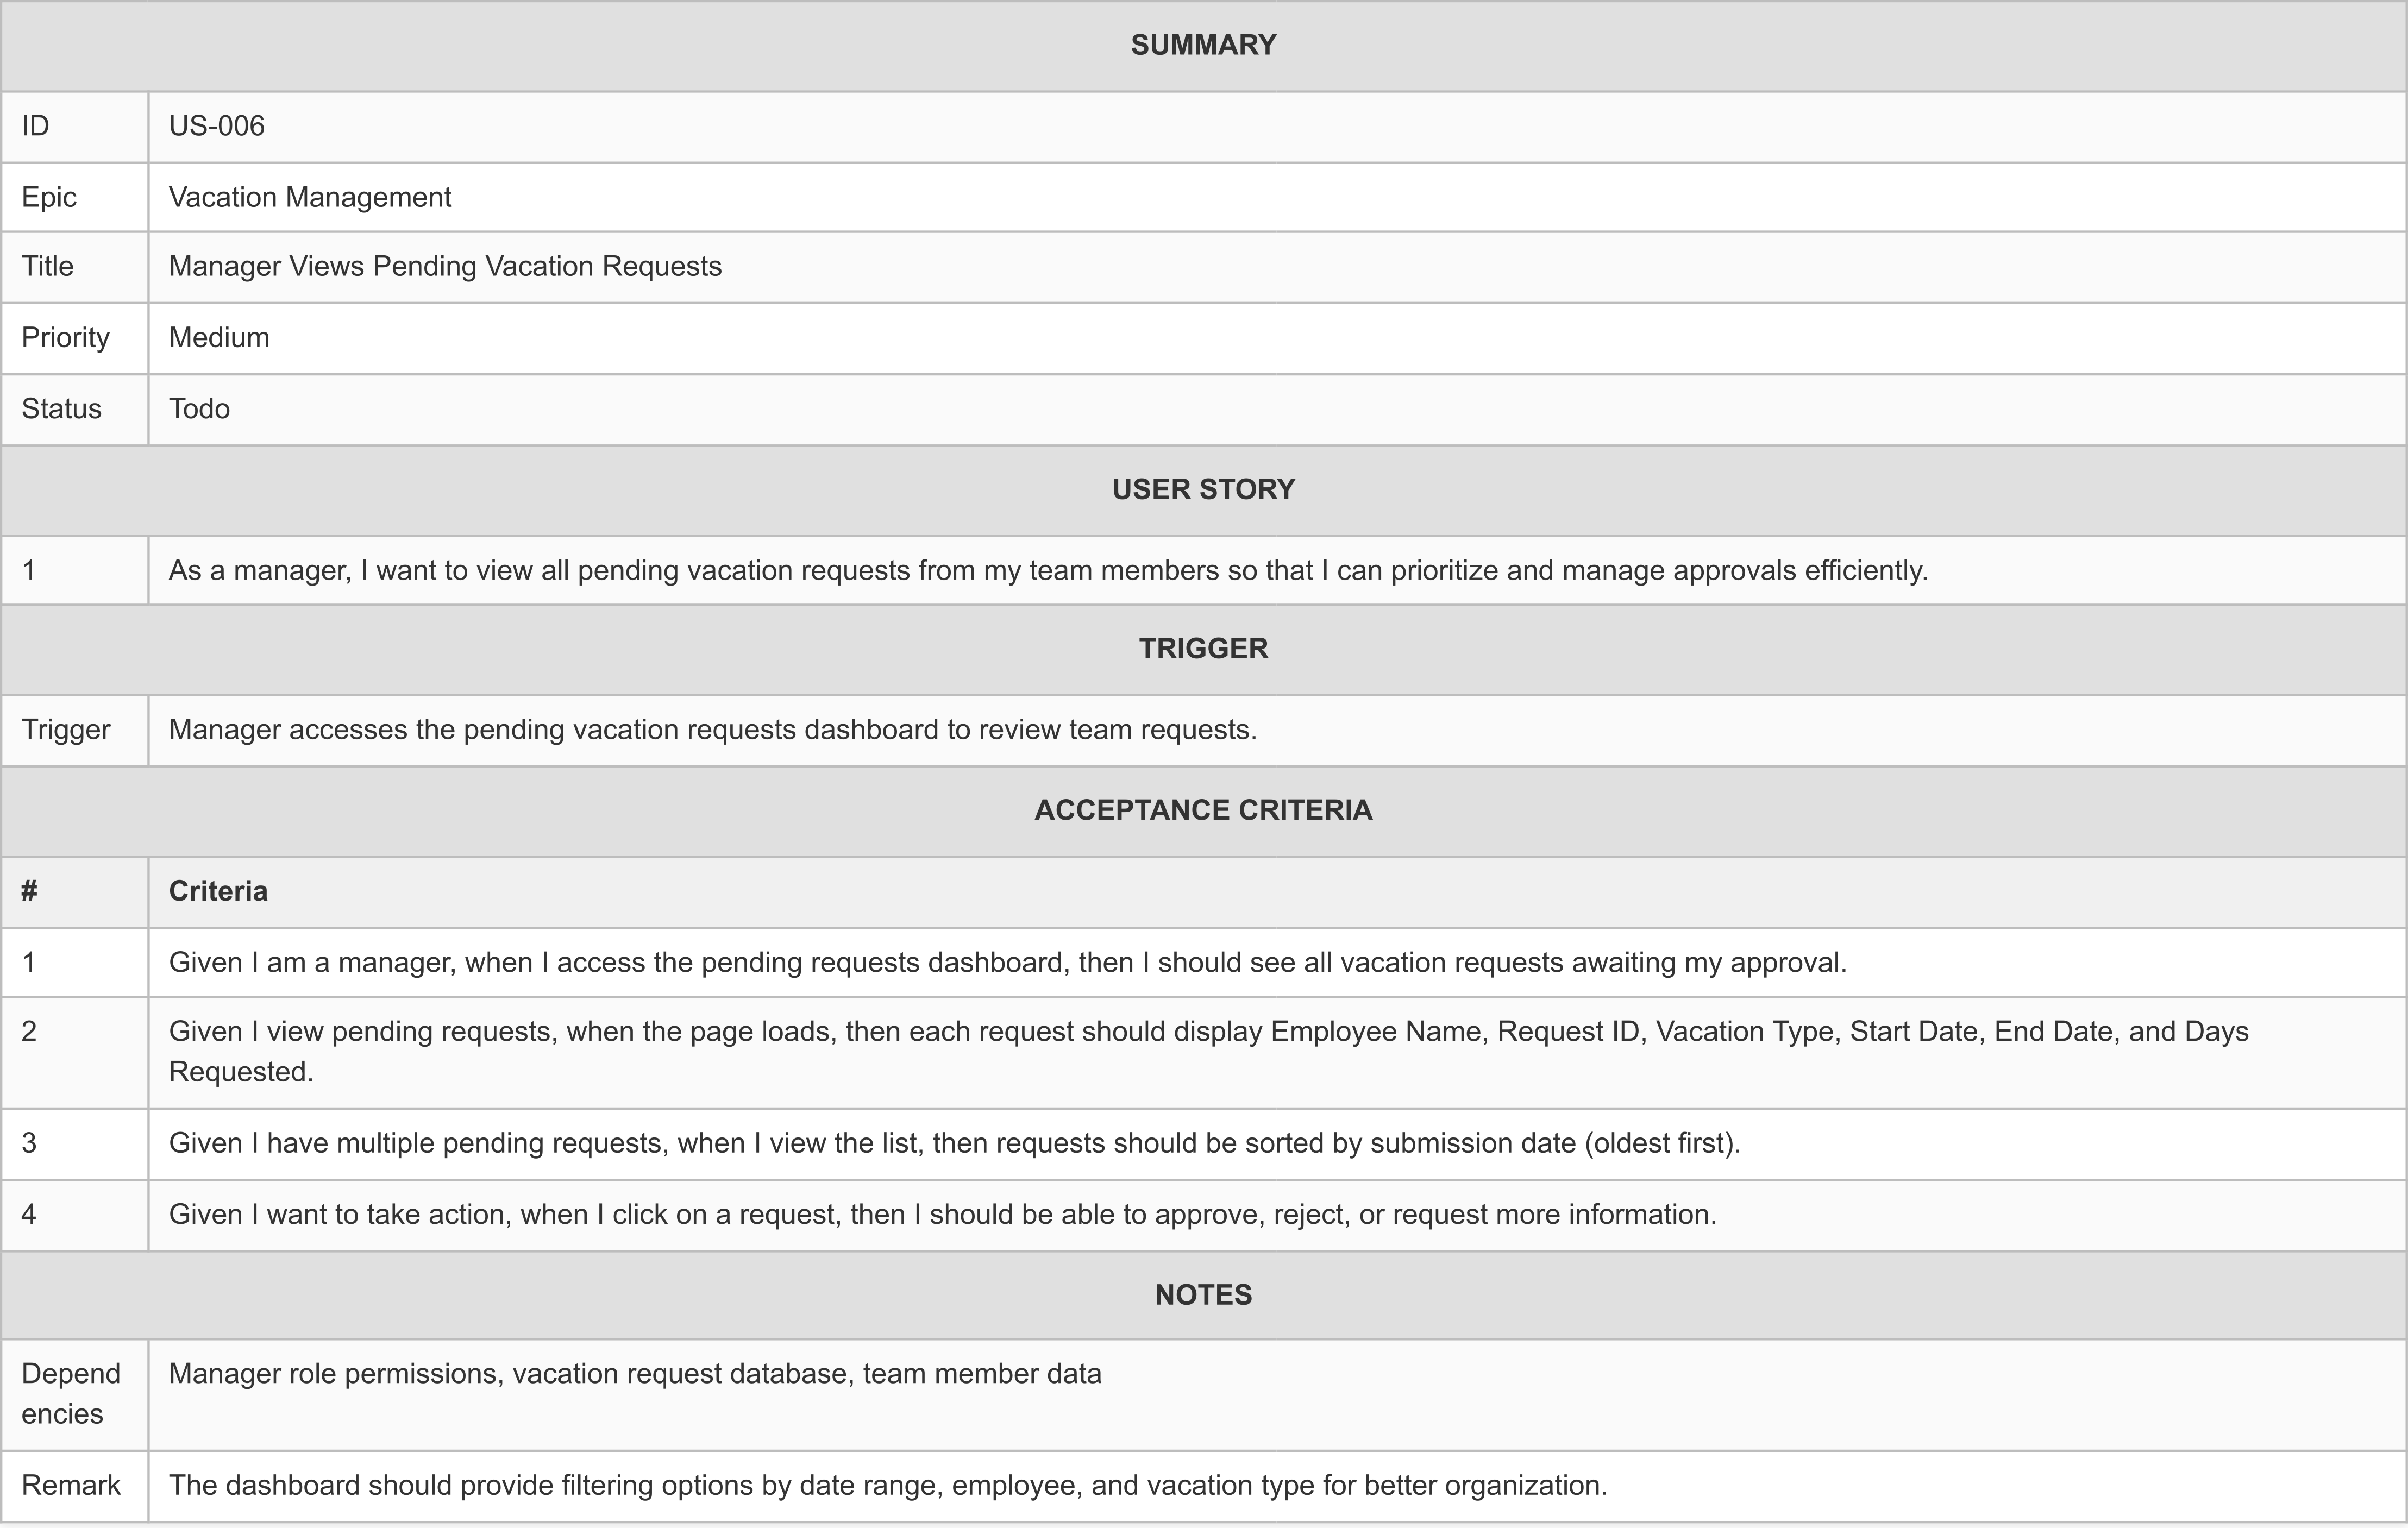Click the USER STORY section header

click(x=1203, y=489)
